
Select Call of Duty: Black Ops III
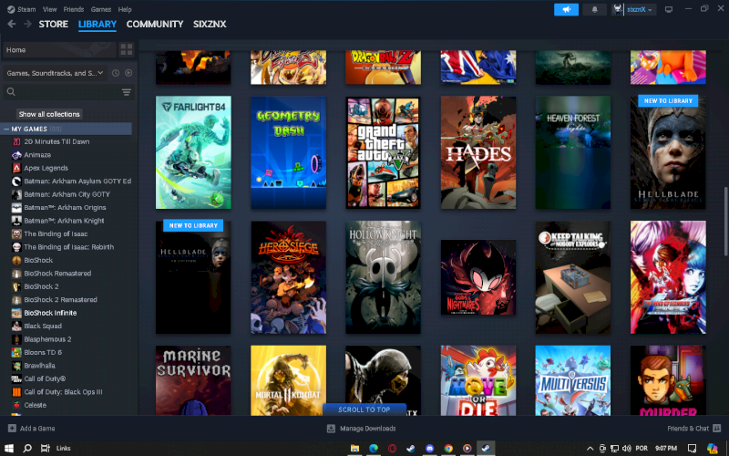pos(63,392)
